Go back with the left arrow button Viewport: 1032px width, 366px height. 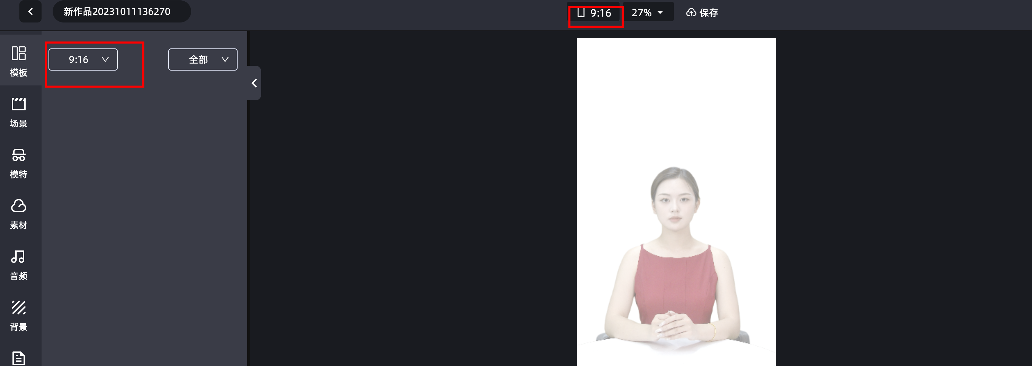pos(30,12)
